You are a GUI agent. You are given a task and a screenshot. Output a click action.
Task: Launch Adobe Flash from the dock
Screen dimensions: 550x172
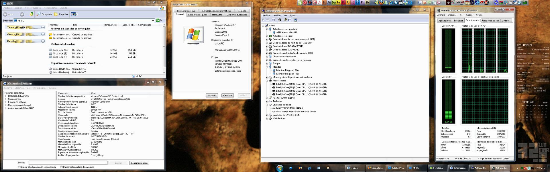tap(343, 2)
